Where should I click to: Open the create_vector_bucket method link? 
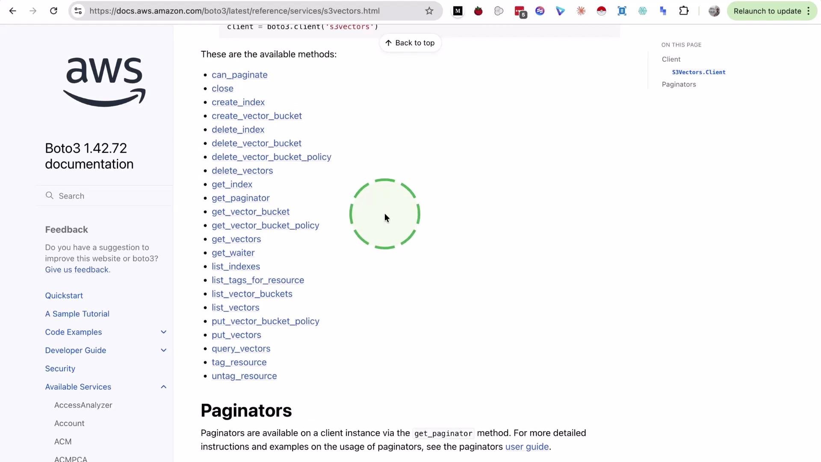(257, 116)
